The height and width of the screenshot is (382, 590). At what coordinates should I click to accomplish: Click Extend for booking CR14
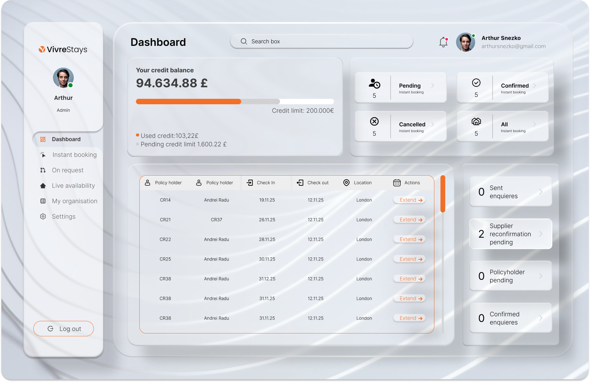point(411,200)
